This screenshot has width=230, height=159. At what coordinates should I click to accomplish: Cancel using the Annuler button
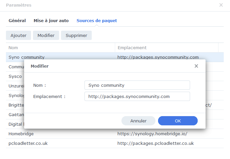point(138,121)
